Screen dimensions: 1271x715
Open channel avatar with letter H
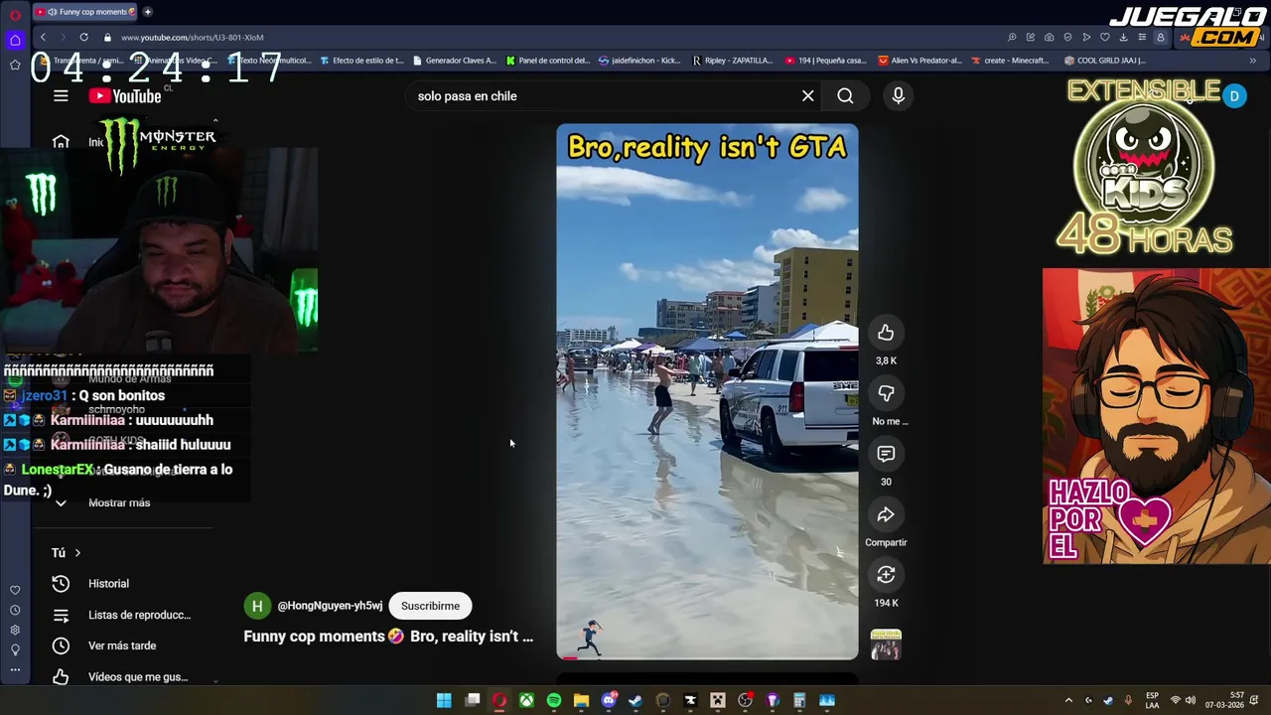point(257,606)
